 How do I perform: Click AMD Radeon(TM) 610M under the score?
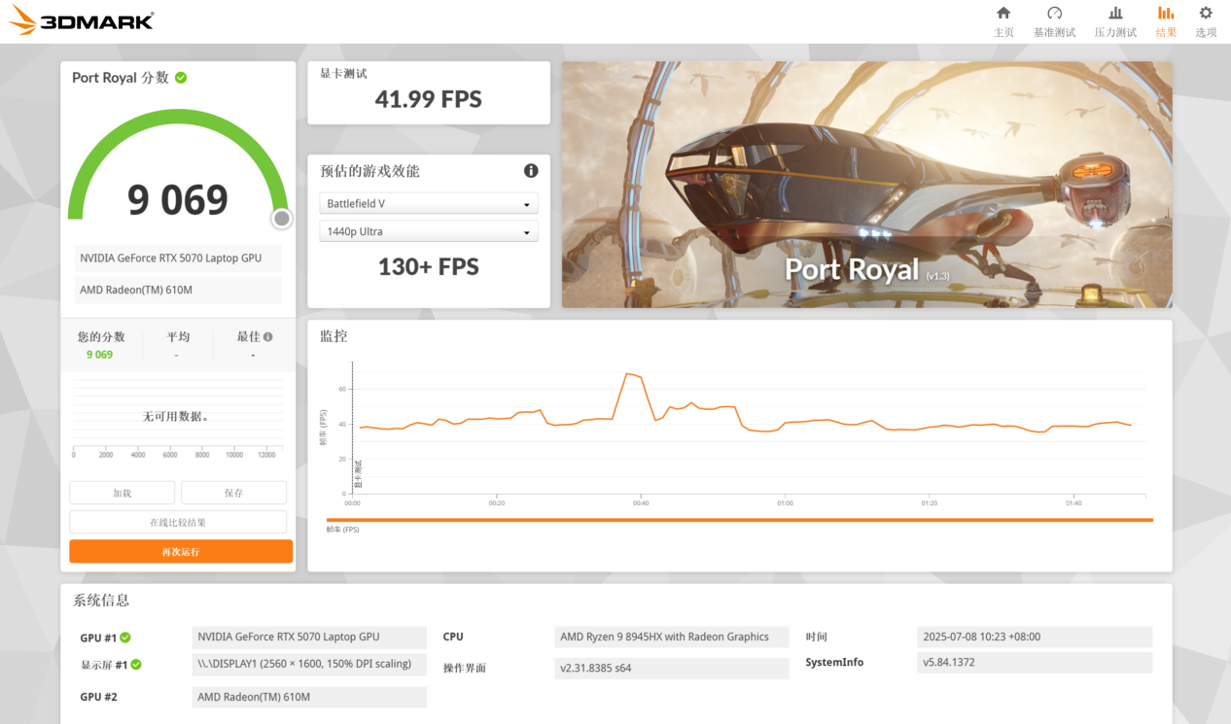(x=178, y=290)
